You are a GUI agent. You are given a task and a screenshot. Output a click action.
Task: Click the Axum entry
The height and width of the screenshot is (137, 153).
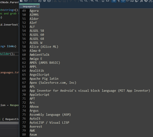[33, 134]
